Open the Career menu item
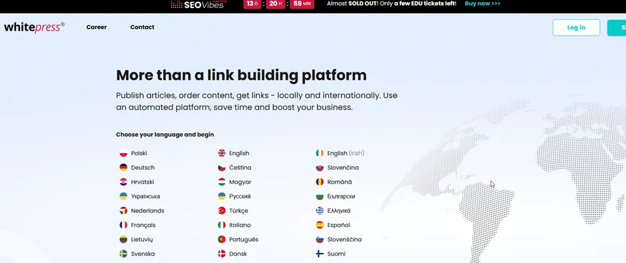The width and height of the screenshot is (626, 263). [97, 27]
